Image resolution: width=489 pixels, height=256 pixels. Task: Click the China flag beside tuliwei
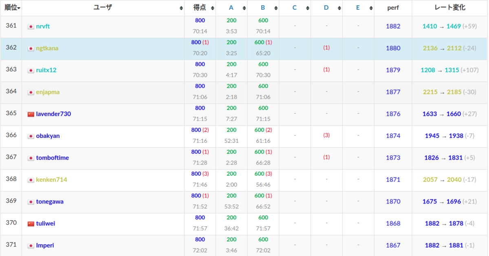click(x=31, y=224)
